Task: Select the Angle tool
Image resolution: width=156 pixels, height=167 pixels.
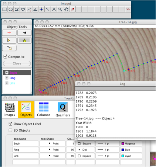Action: (35, 9)
